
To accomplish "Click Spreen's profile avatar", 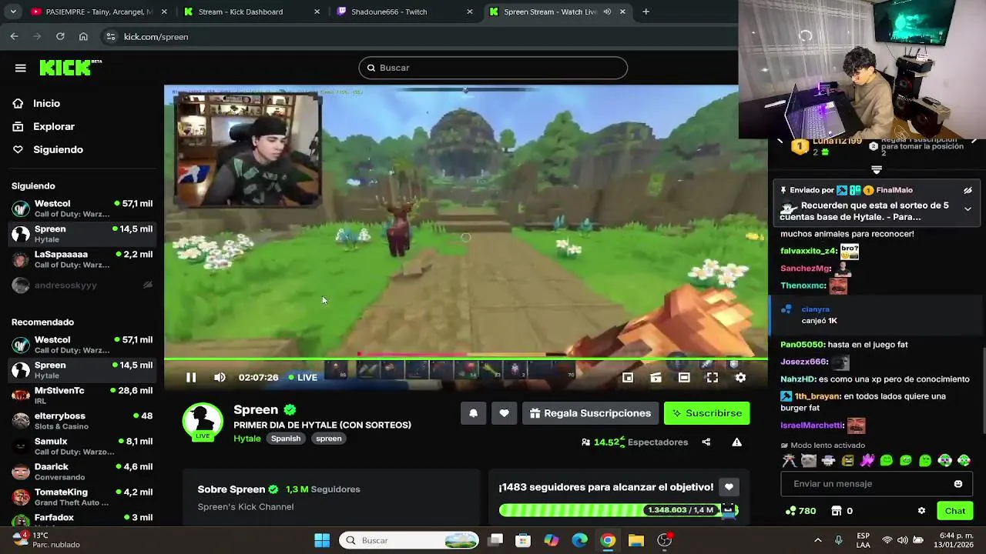I will (x=203, y=421).
